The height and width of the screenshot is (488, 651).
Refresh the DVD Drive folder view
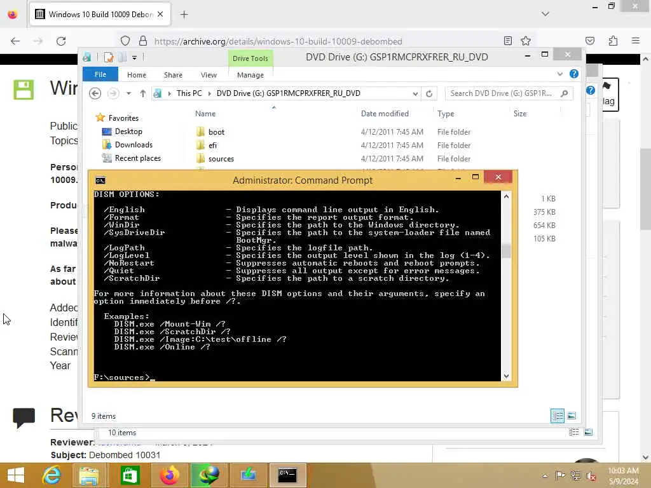[429, 93]
